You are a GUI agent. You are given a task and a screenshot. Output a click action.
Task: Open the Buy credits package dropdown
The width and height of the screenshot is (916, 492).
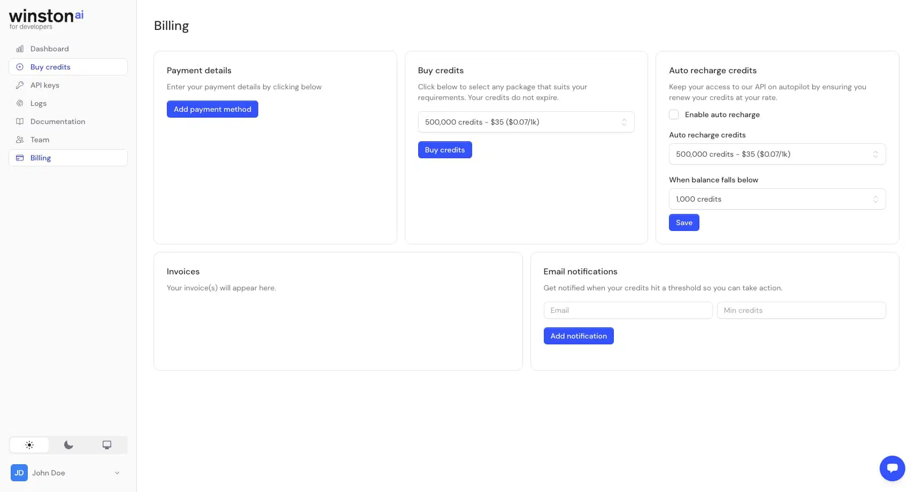pos(526,122)
